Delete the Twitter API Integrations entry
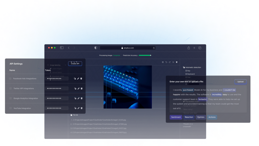 (82, 88)
